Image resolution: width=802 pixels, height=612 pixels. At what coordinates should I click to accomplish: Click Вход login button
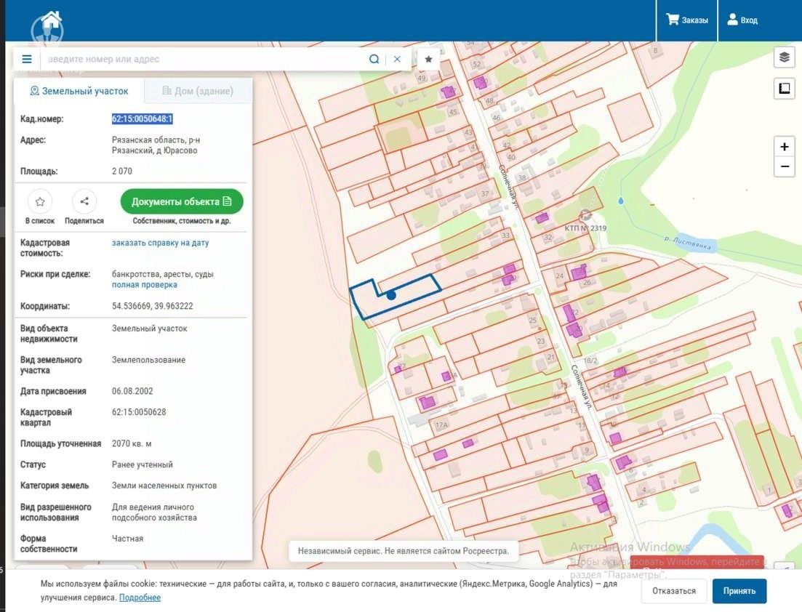coord(742,20)
